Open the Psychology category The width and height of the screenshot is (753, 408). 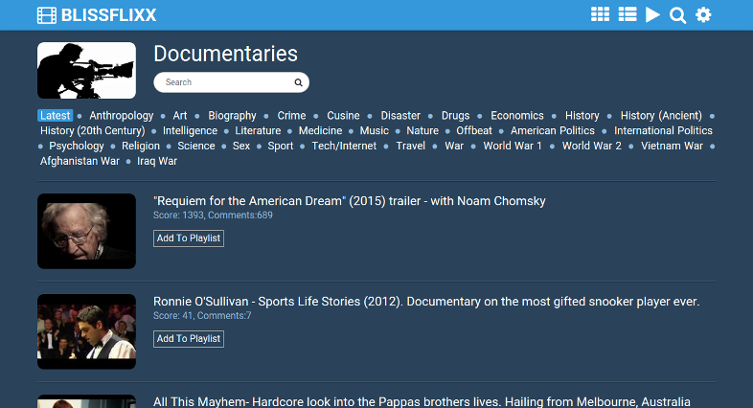pyautogui.click(x=77, y=146)
